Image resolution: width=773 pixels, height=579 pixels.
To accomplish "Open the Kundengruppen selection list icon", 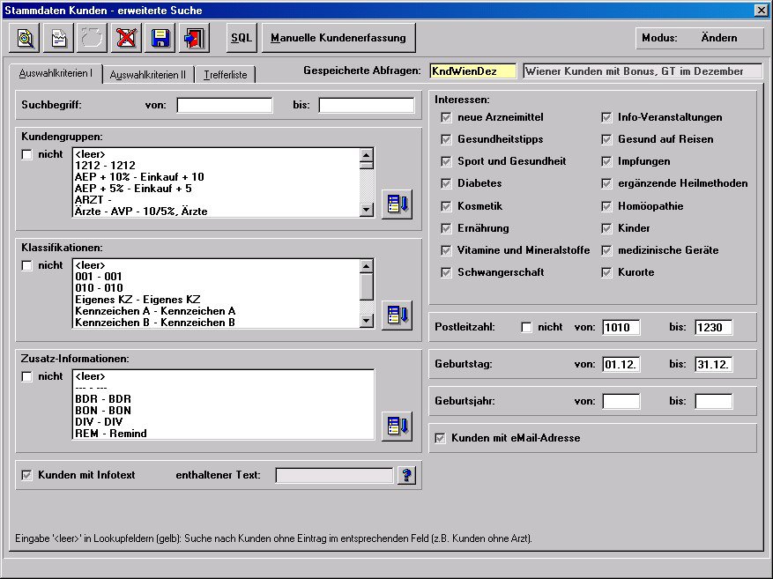I will (x=397, y=204).
